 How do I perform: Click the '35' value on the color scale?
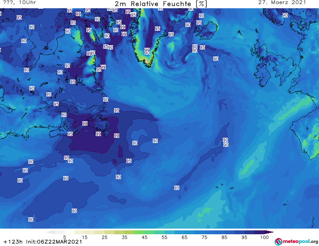124,237
